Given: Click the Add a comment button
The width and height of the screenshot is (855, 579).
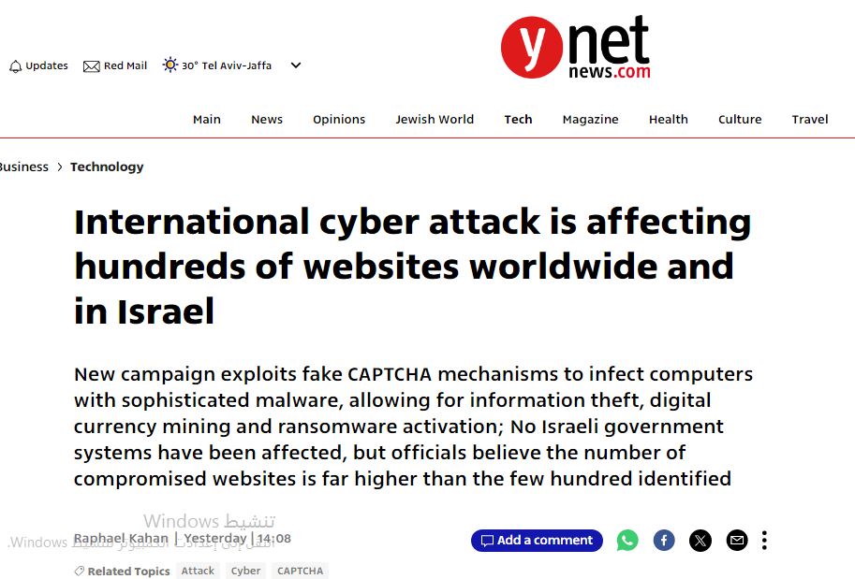Looking at the screenshot, I should tap(538, 541).
